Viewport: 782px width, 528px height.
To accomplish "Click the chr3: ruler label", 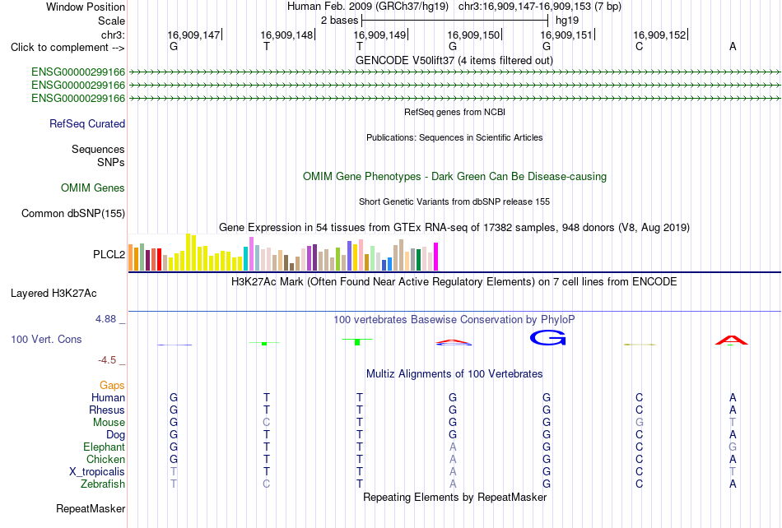I will [x=114, y=35].
